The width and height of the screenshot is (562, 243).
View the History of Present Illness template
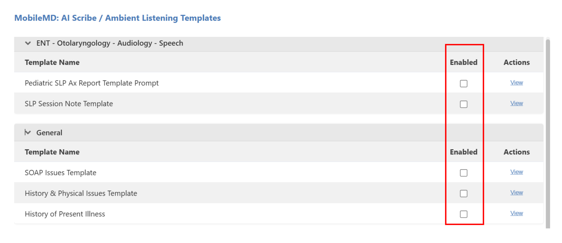(516, 213)
